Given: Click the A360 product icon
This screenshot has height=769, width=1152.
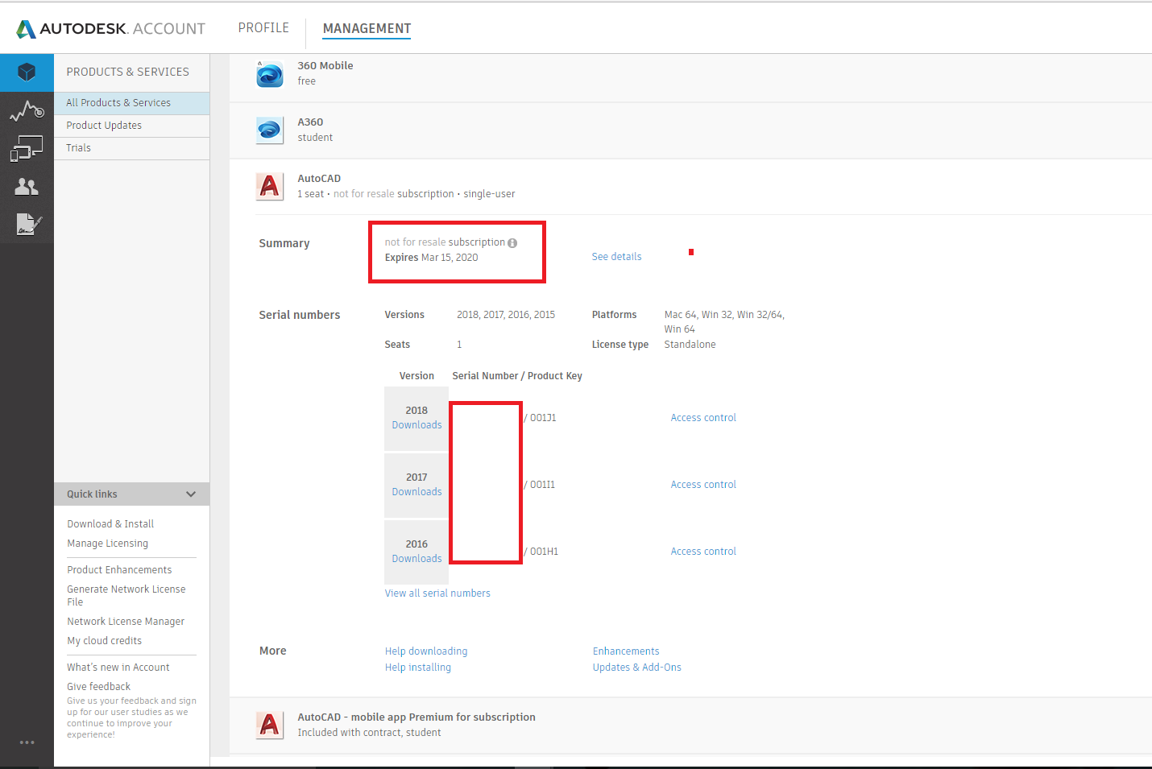Looking at the screenshot, I should [x=269, y=130].
